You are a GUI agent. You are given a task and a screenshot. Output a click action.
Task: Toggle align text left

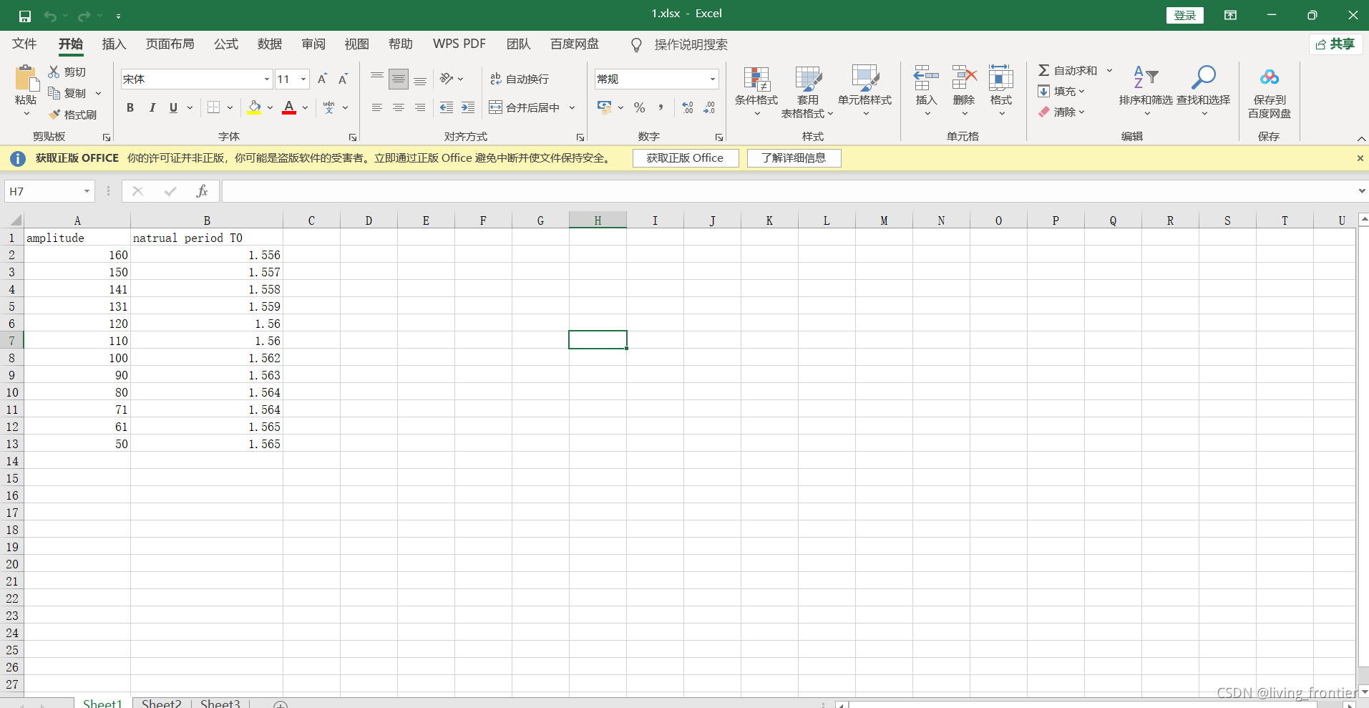pyautogui.click(x=377, y=107)
